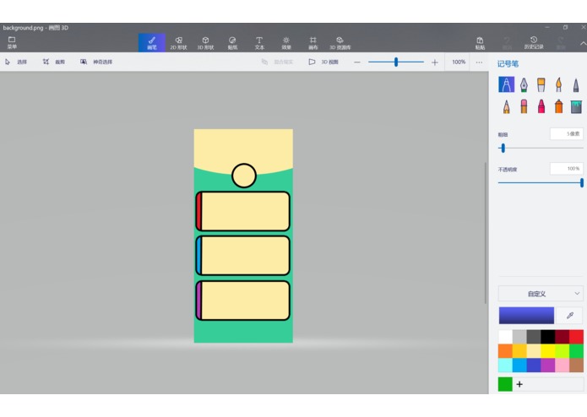Click the zoom slider handle
The image size is (587, 417).
coord(396,62)
